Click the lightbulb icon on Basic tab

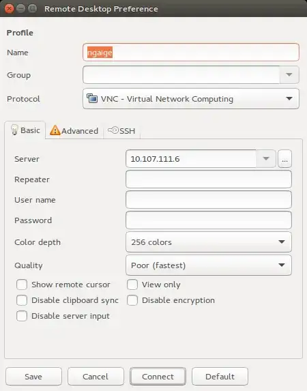pyautogui.click(x=14, y=130)
